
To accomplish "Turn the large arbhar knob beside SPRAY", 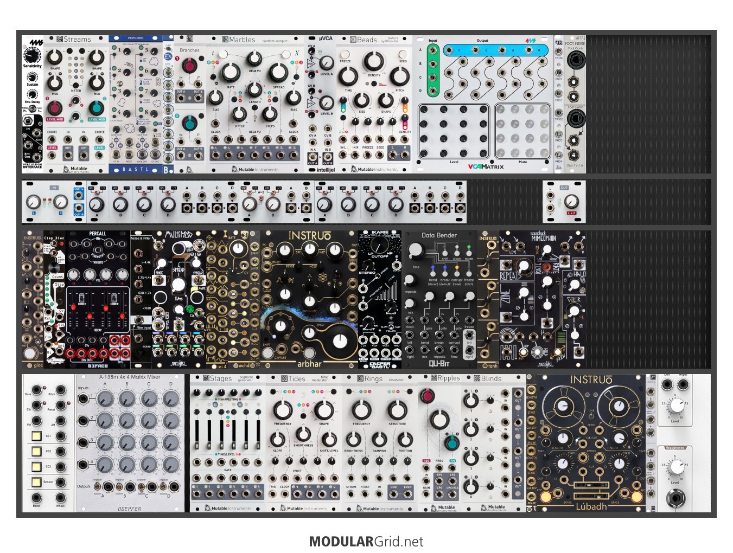I will [340, 340].
